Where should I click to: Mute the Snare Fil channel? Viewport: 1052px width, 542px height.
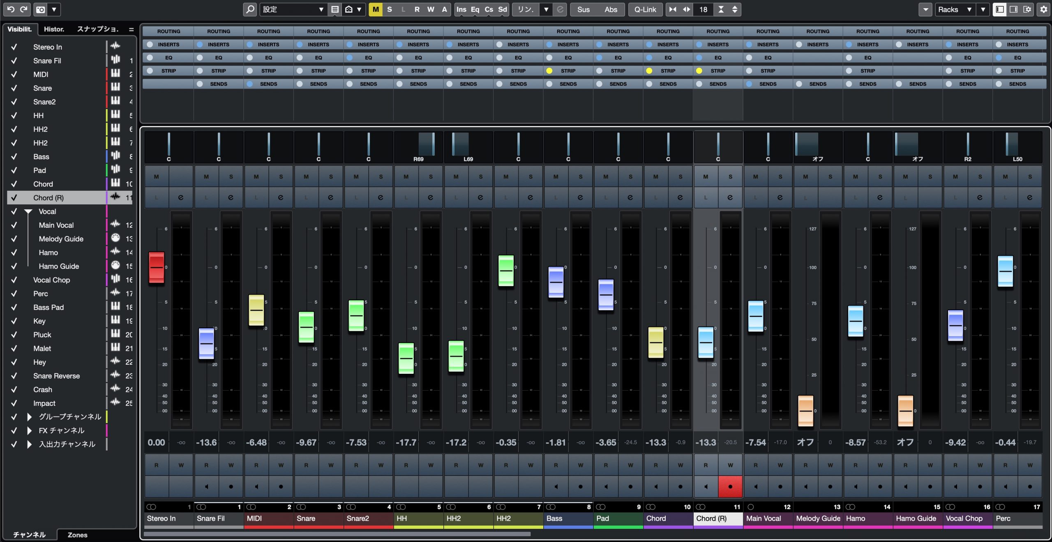(x=206, y=176)
